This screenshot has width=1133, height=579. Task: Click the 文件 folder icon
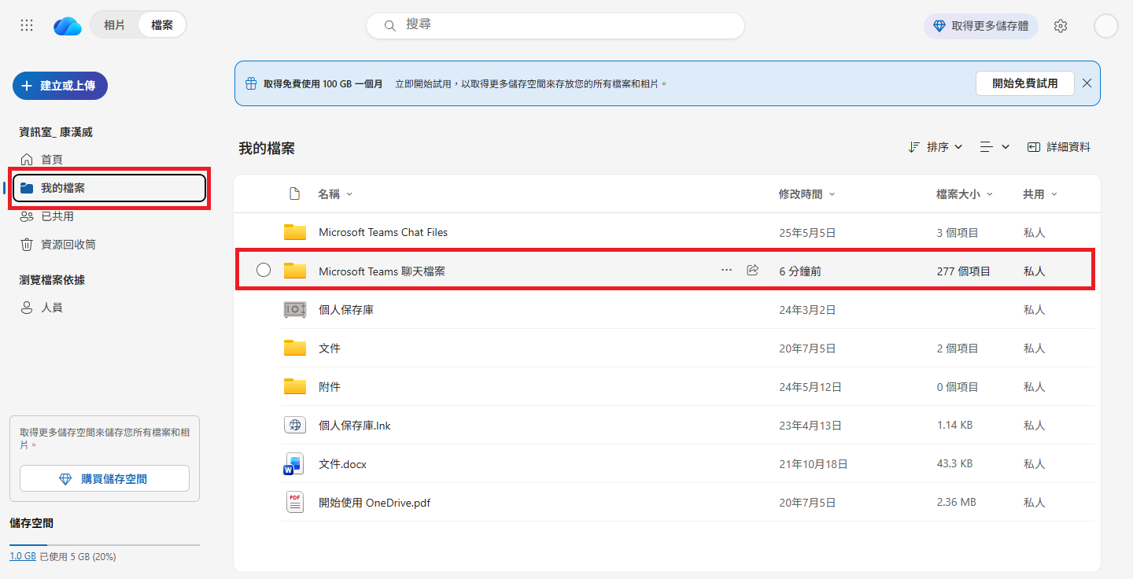click(x=295, y=348)
